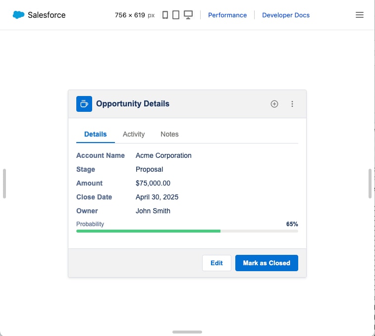The height and width of the screenshot is (336, 375).
Task: Click the left resize handle
Action: 4,184
